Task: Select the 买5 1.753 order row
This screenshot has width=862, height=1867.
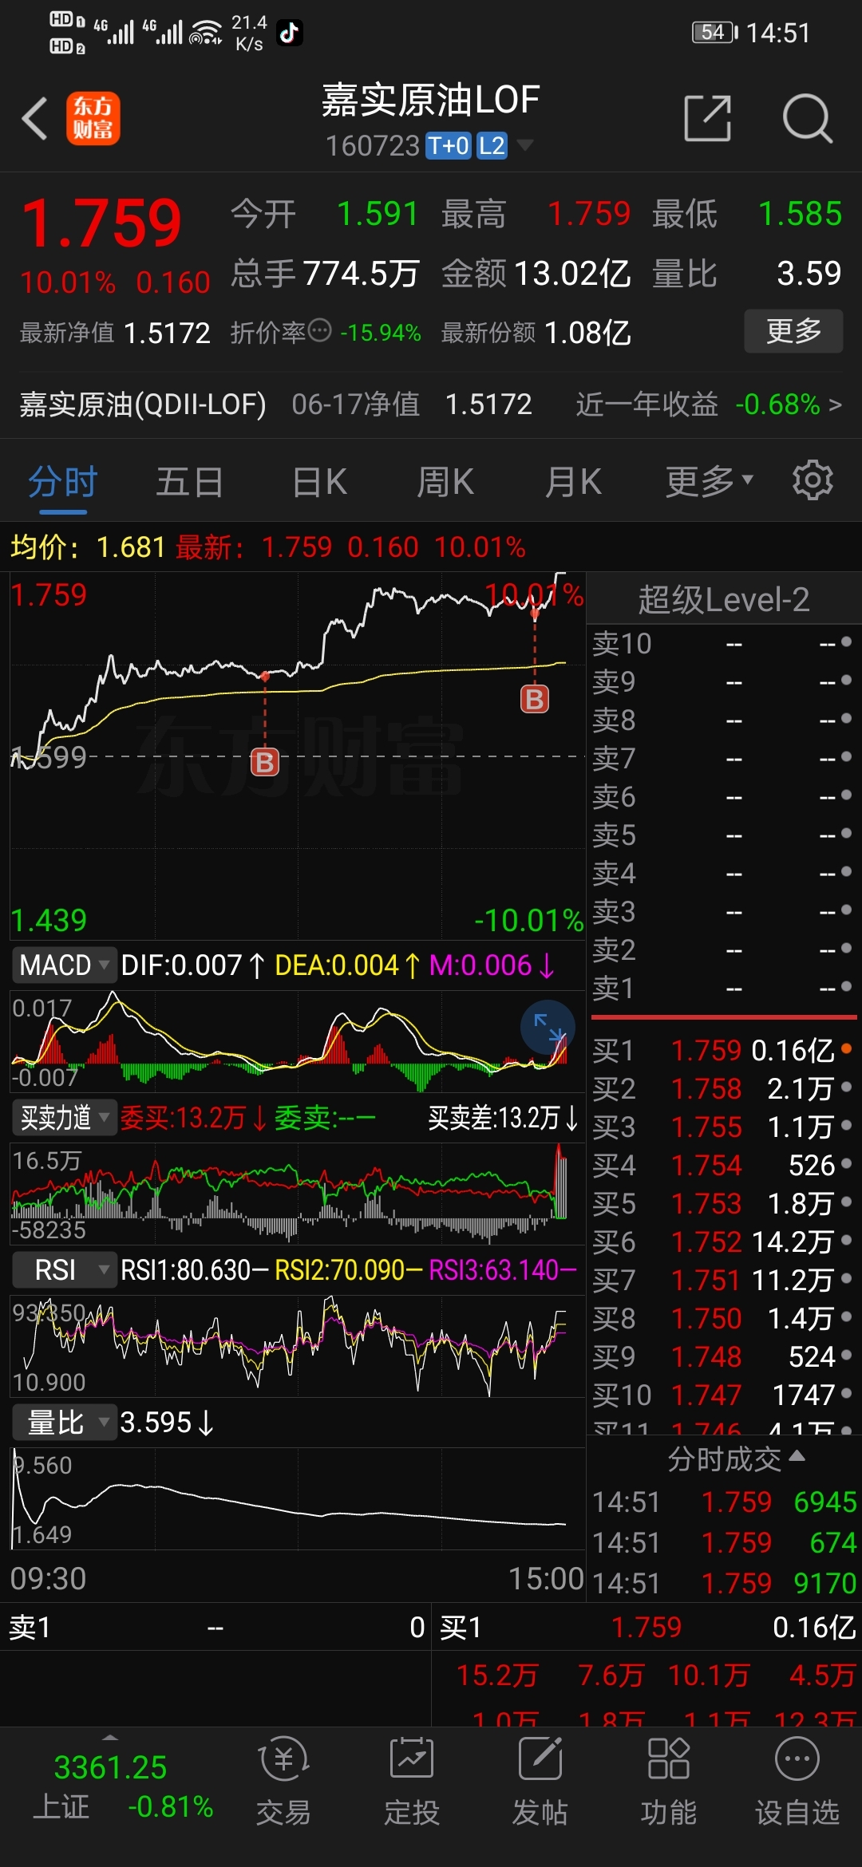Action: (x=722, y=1203)
